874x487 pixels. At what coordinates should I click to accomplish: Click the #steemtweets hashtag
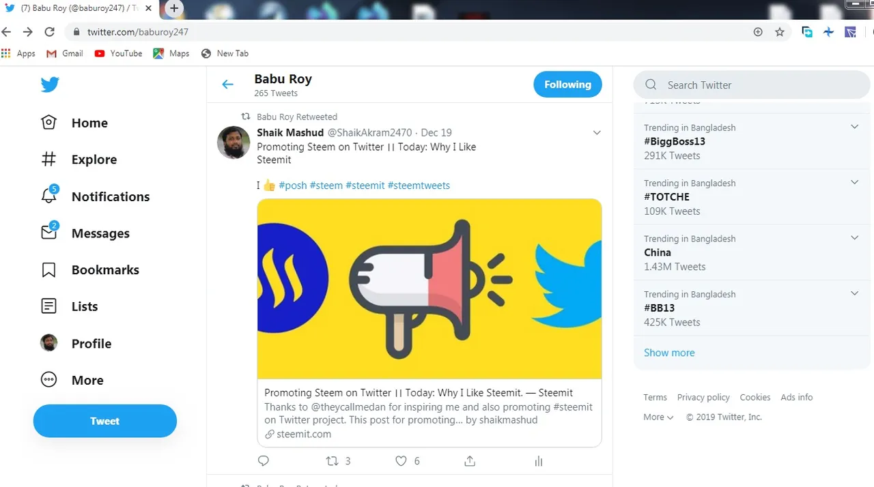point(419,186)
